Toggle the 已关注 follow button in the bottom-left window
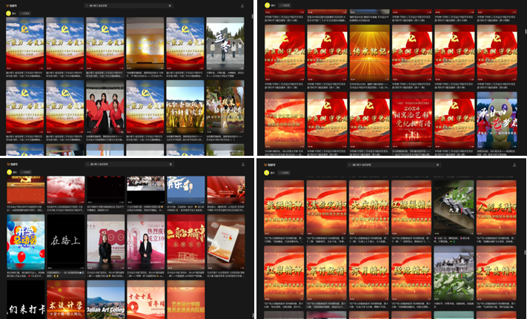Image resolution: width=527 pixels, height=319 pixels. pyautogui.click(x=25, y=172)
